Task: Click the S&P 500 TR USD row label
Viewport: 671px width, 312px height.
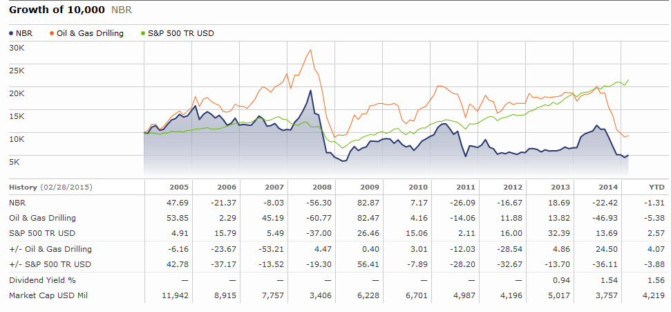Action: [42, 233]
